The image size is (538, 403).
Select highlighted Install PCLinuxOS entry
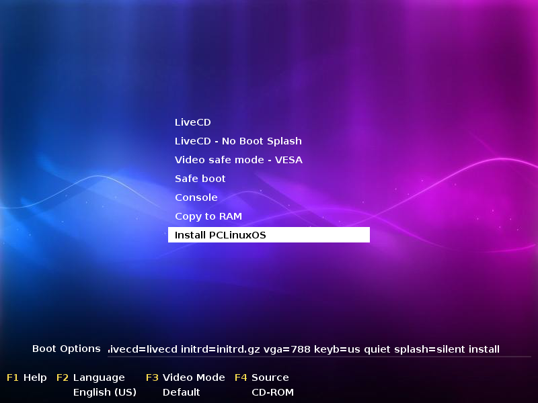(x=268, y=234)
